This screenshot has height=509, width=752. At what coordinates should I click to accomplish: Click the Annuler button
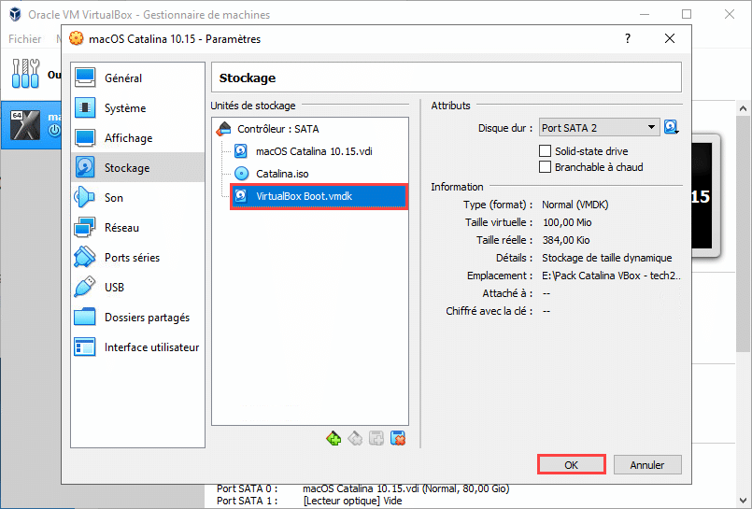point(647,465)
